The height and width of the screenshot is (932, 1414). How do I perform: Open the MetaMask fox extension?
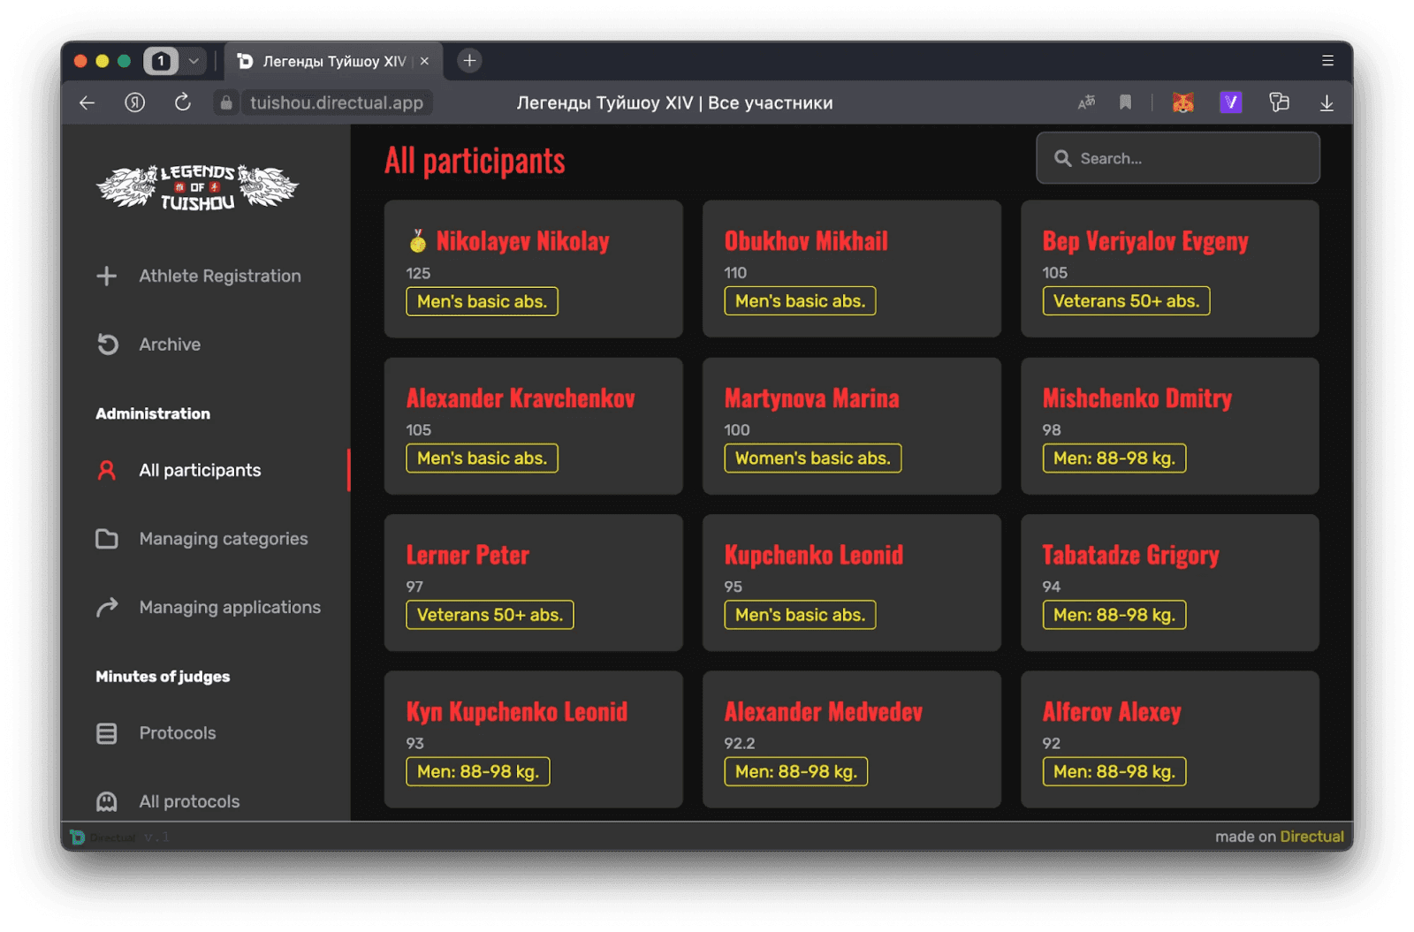point(1182,102)
